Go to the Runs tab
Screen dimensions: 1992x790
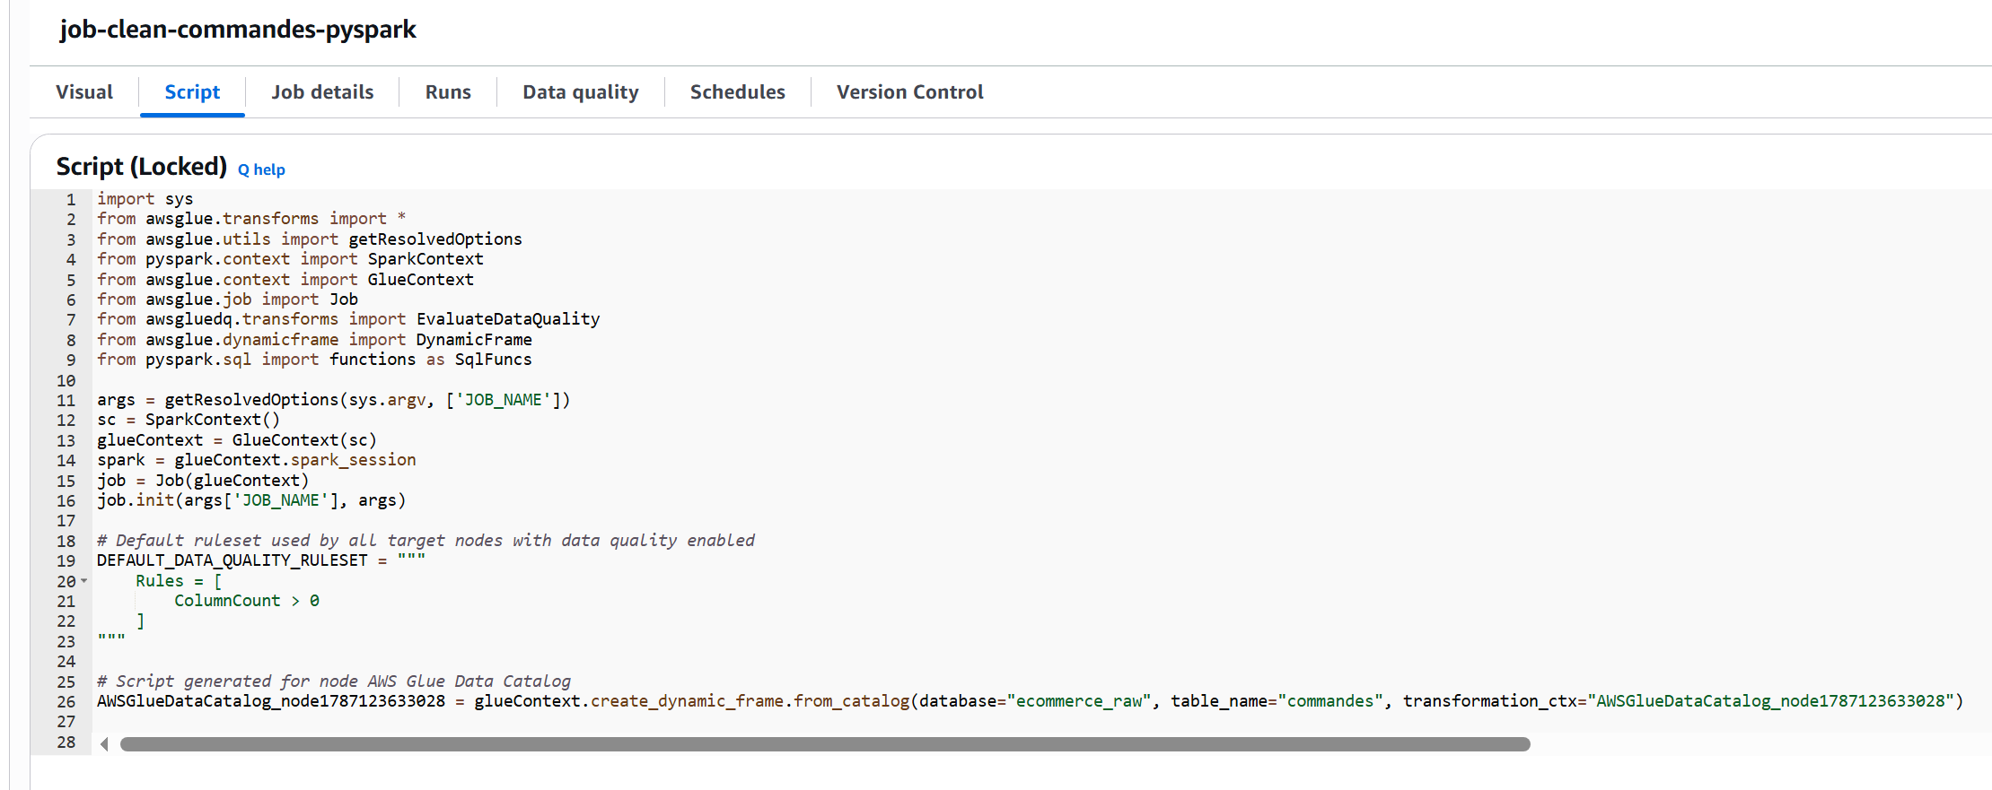448,91
